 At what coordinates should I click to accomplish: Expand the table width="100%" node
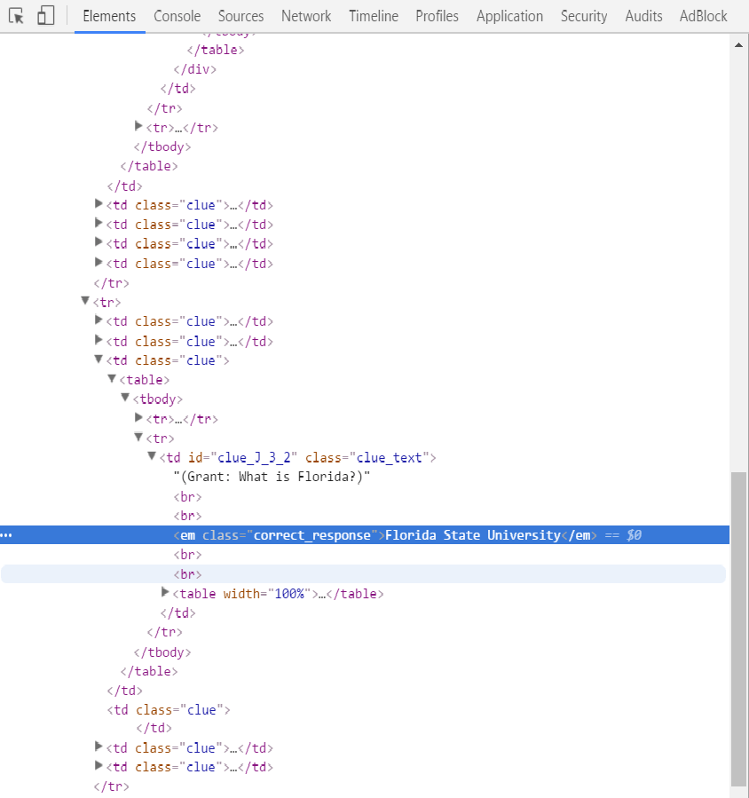165,593
